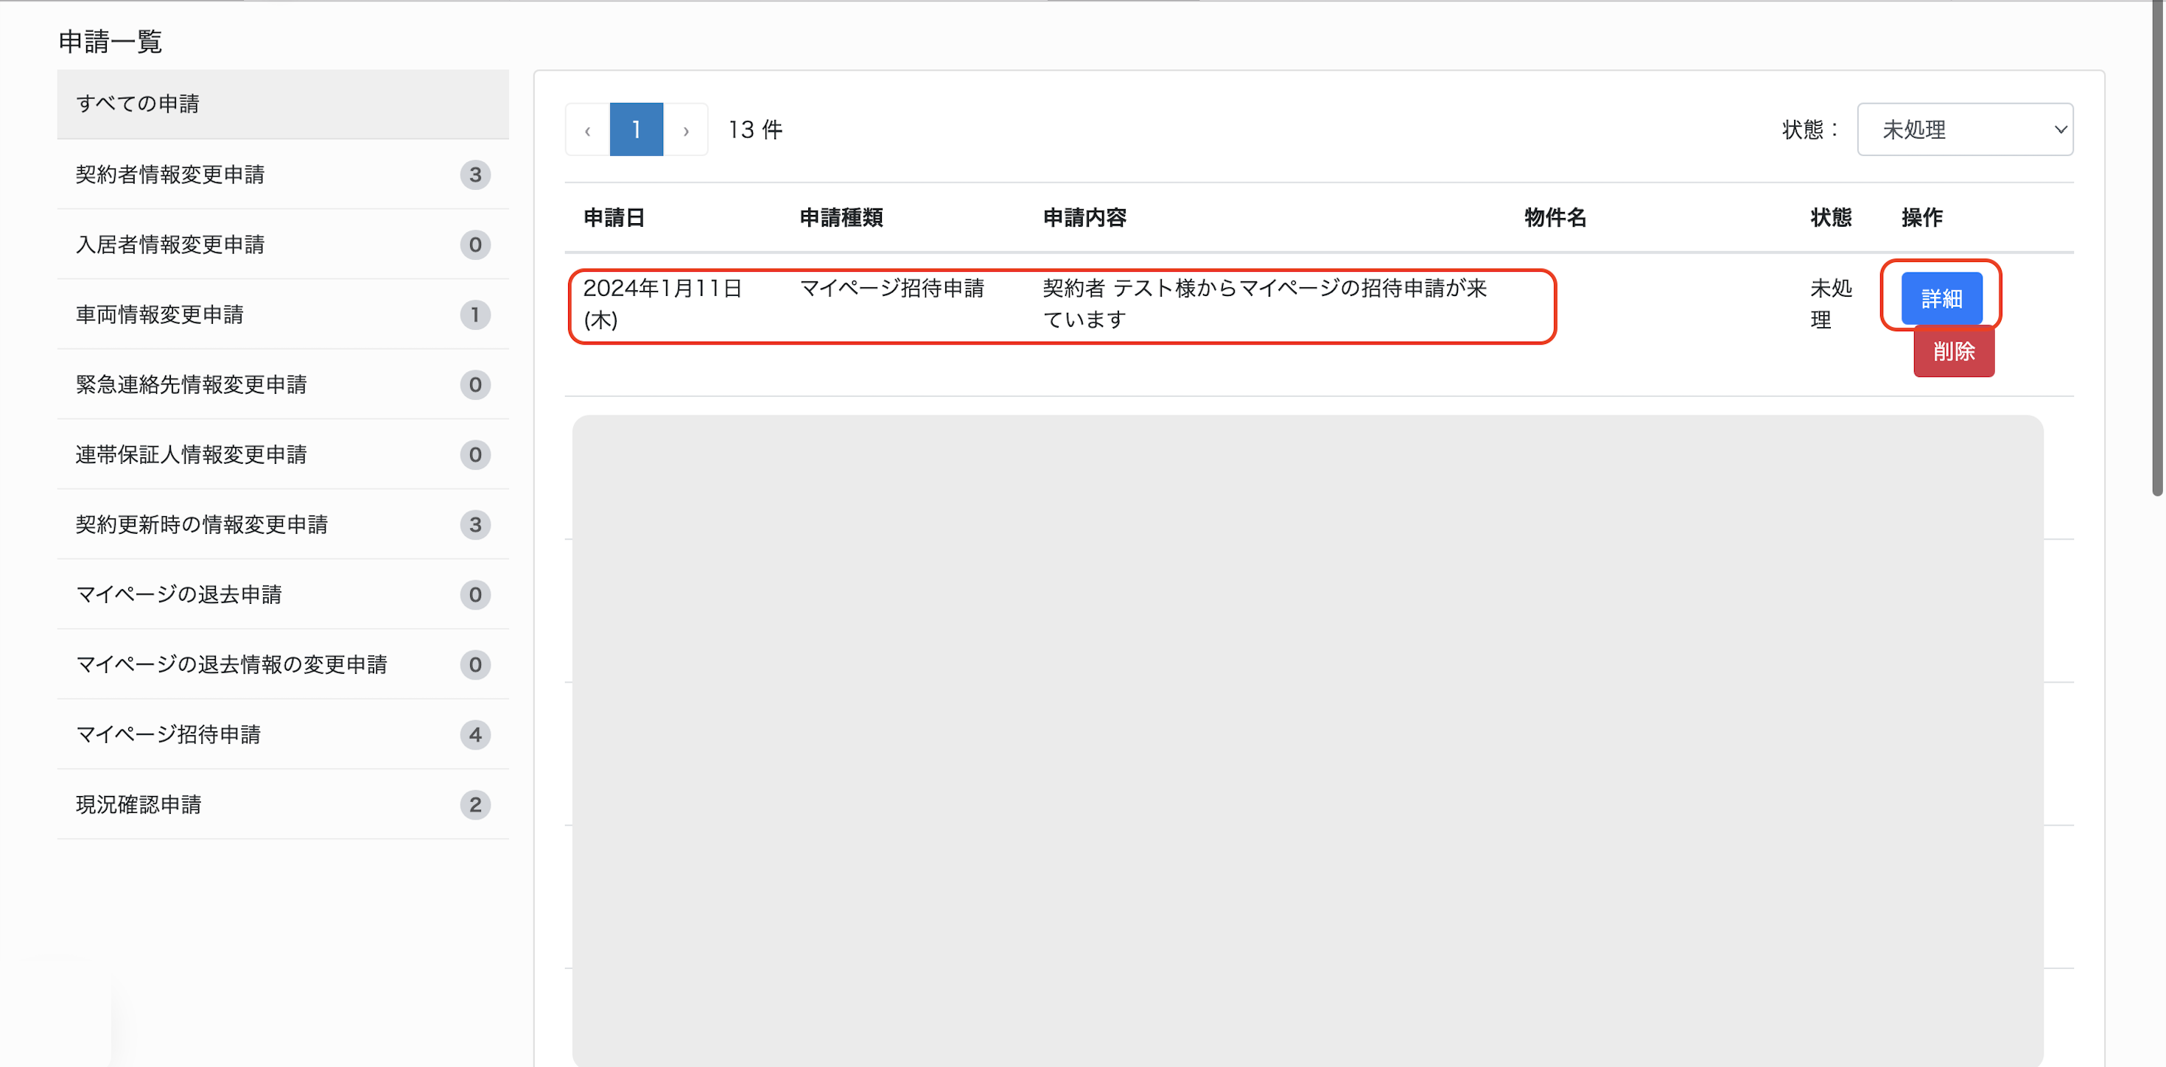Click the 申請内容 column header
Viewport: 2166px width, 1067px height.
coord(1084,218)
